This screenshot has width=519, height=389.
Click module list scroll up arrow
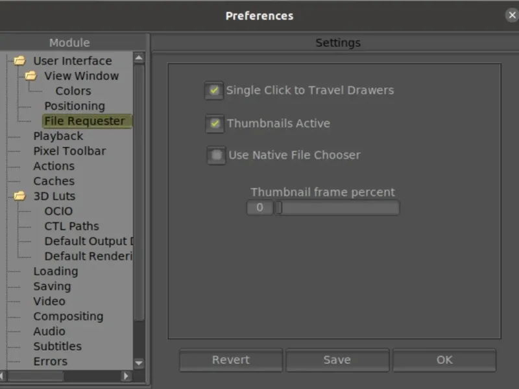pyautogui.click(x=139, y=58)
